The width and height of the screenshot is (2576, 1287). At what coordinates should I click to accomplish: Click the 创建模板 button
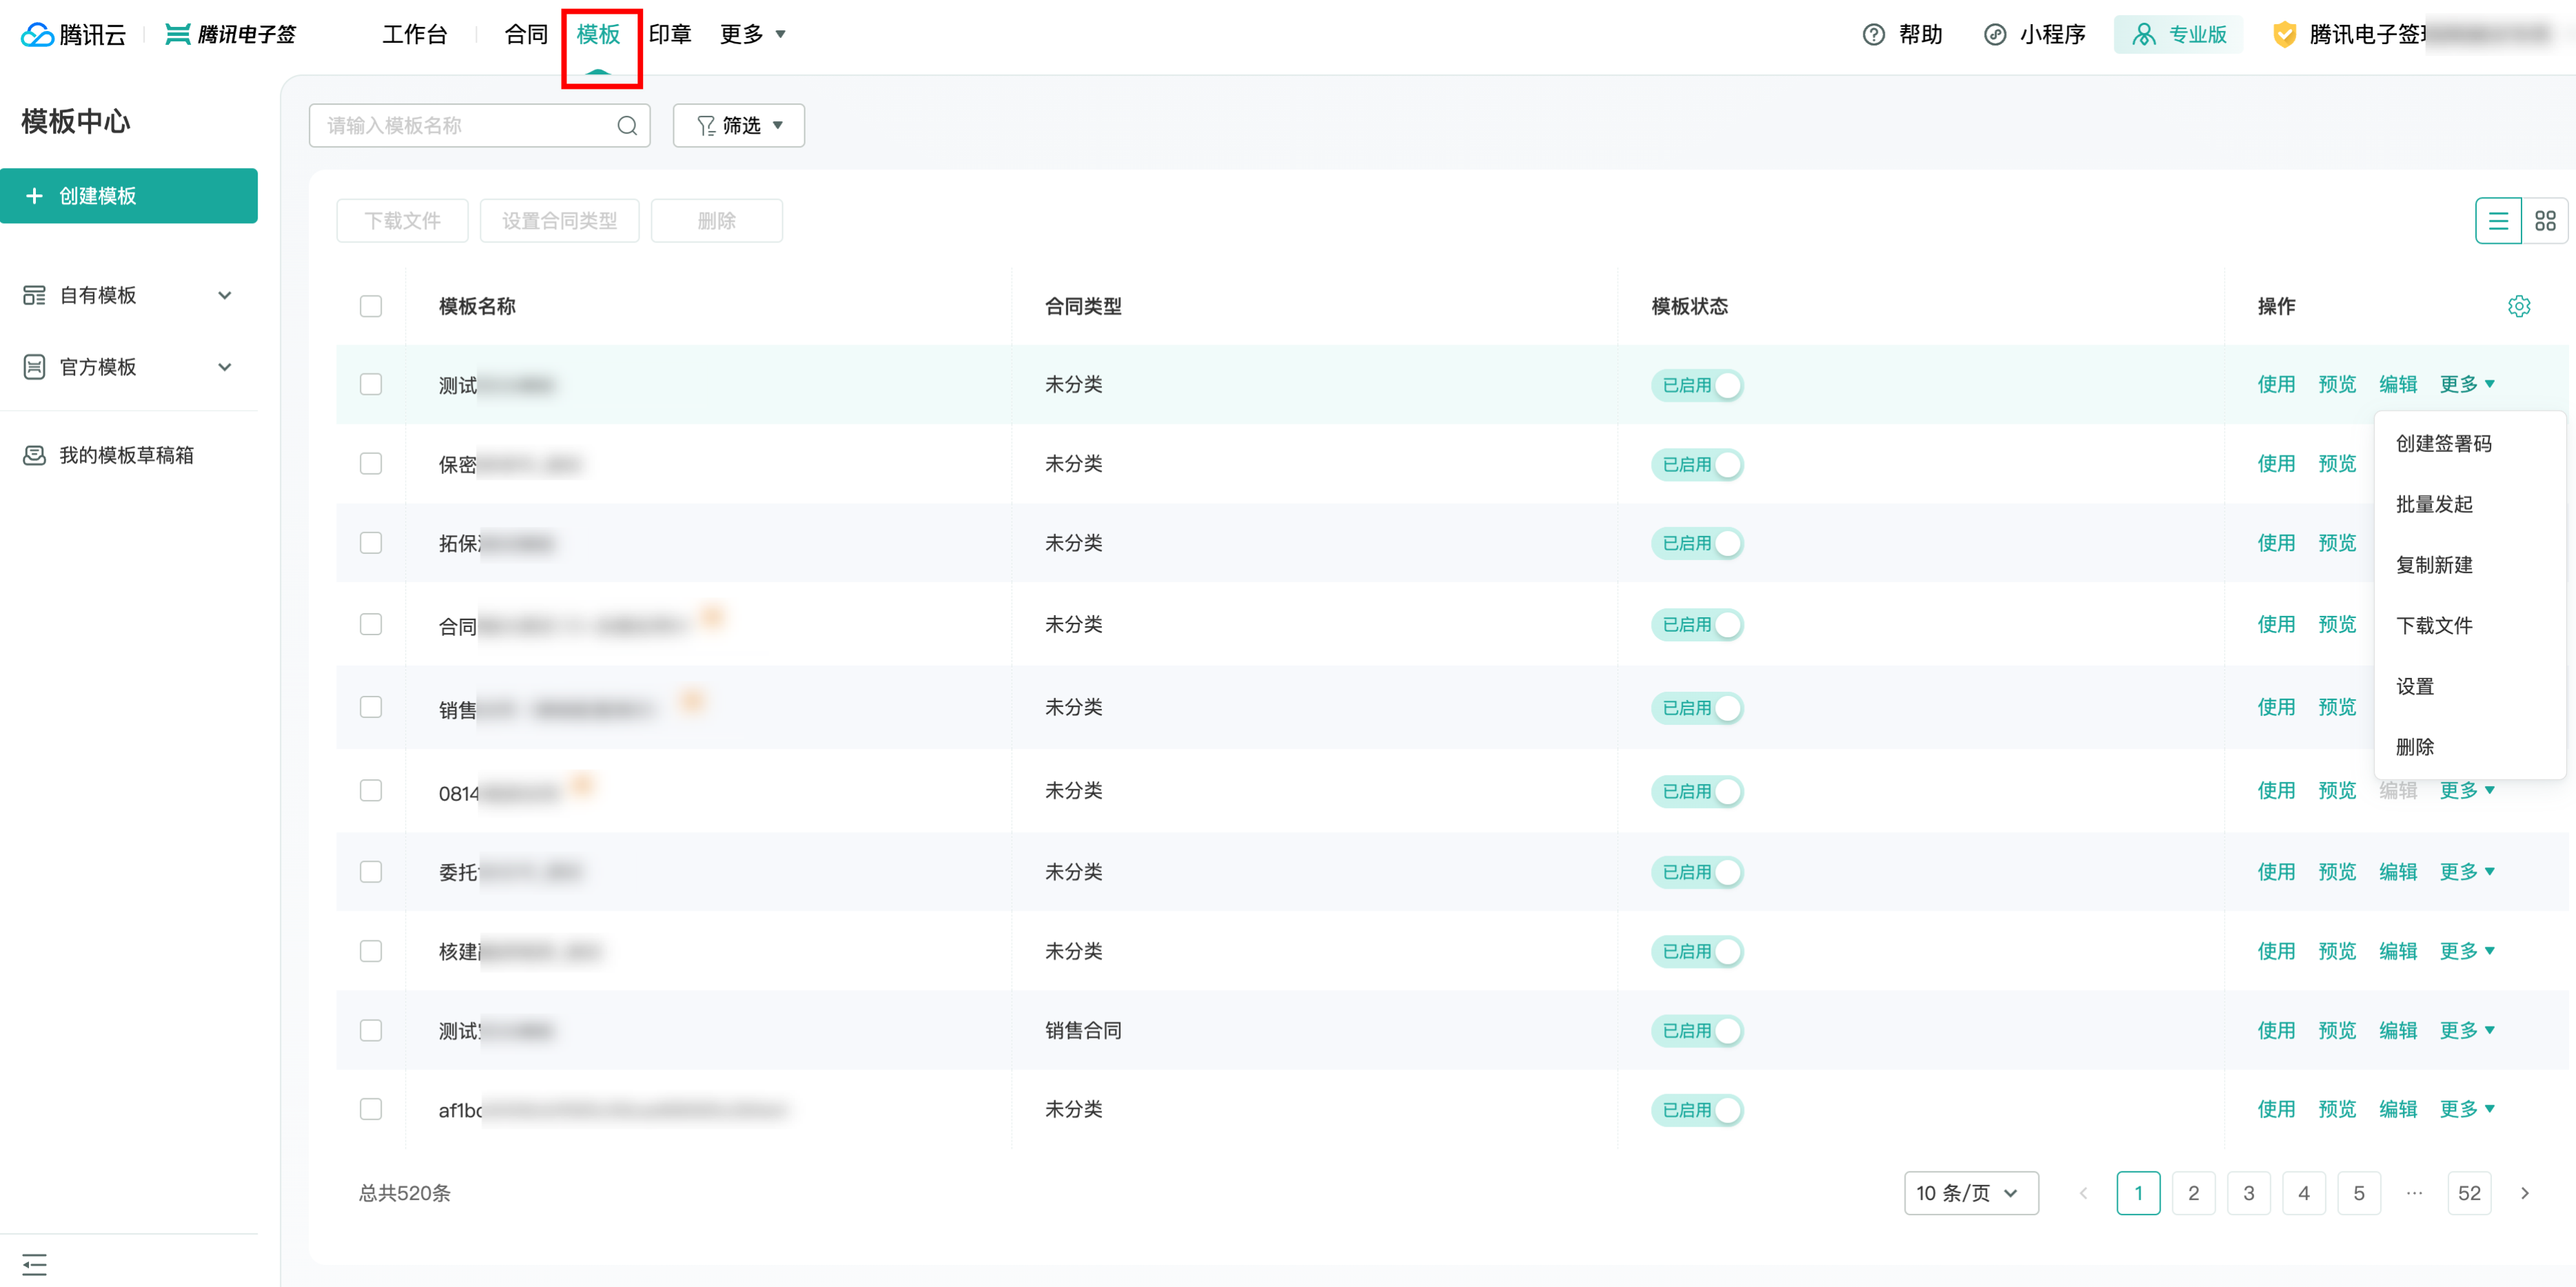[x=129, y=196]
